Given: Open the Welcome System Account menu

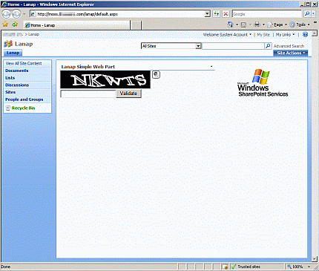Looking at the screenshot, I should click(227, 35).
